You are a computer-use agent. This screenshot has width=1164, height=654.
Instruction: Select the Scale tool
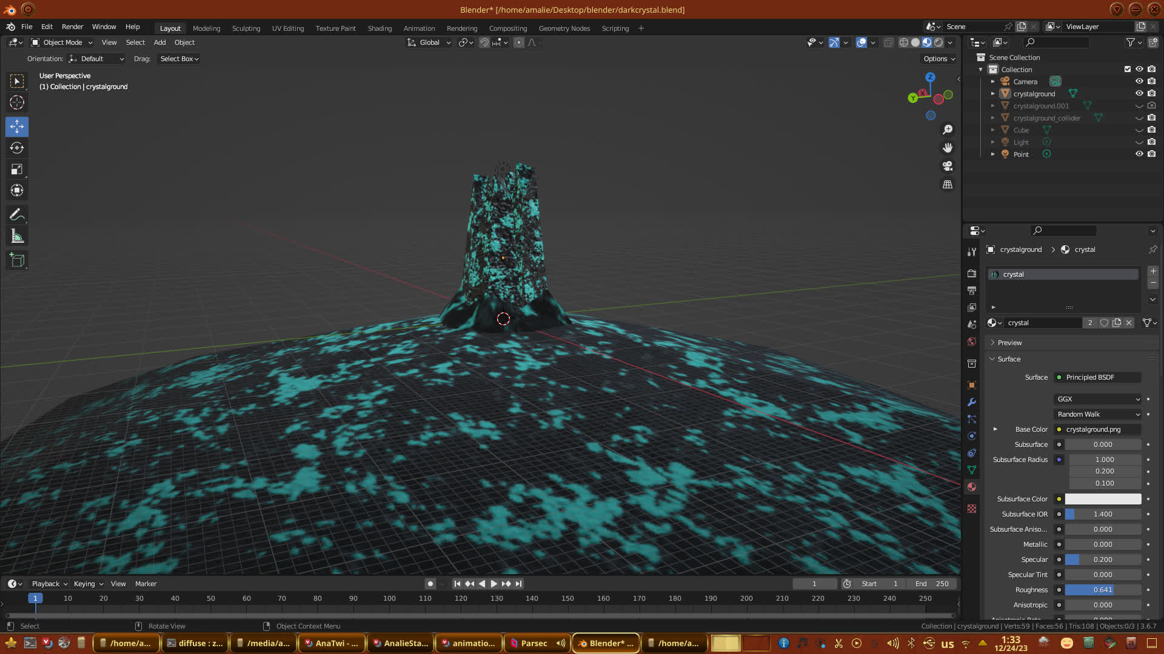tap(17, 170)
